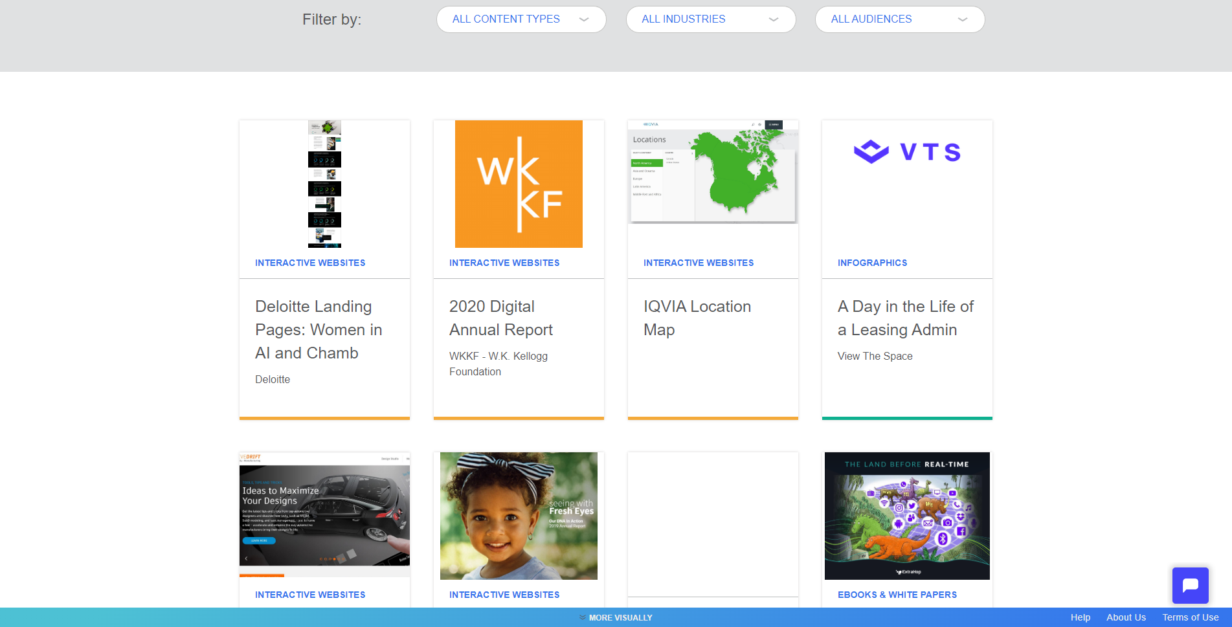Click Interactive Websites tag under Fresh Eyes card
1232x627 pixels.
[x=504, y=595]
